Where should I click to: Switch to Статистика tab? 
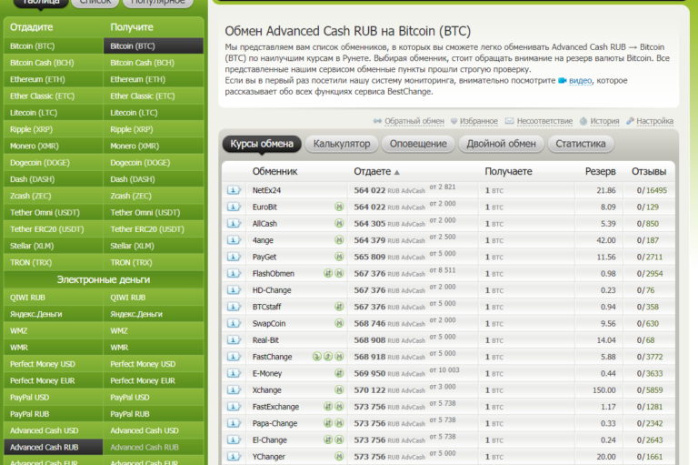point(581,144)
